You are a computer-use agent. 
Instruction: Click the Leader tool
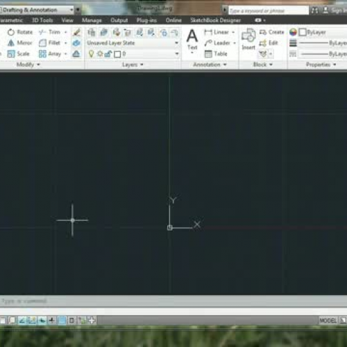(x=217, y=43)
